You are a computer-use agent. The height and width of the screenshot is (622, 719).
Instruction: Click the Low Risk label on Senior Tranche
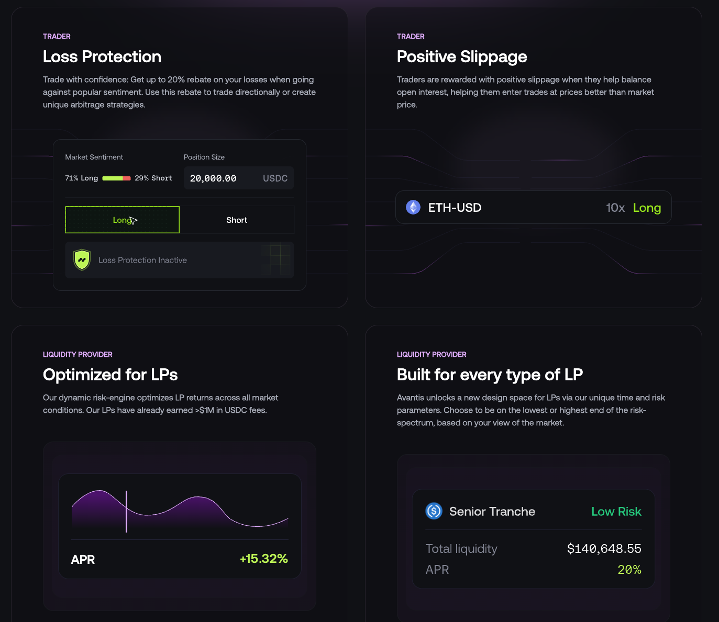click(x=616, y=511)
